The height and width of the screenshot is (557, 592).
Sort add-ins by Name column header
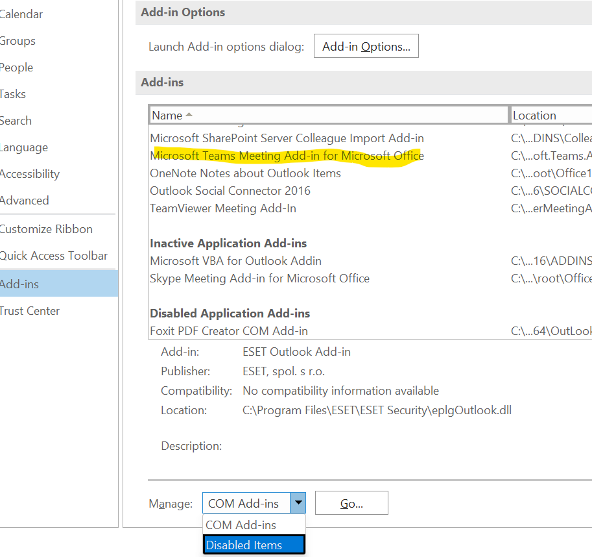[x=329, y=116]
